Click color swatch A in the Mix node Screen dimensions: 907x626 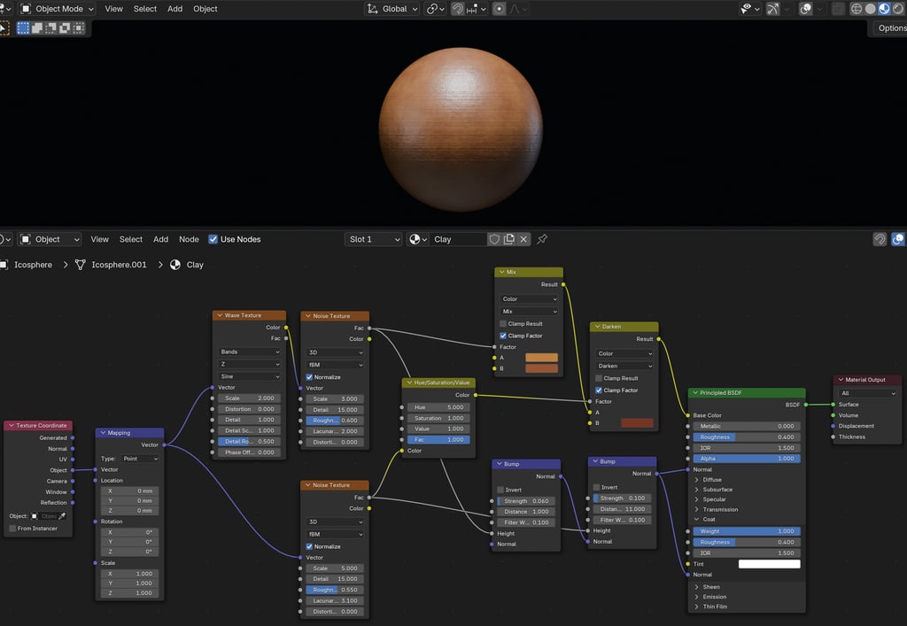541,357
